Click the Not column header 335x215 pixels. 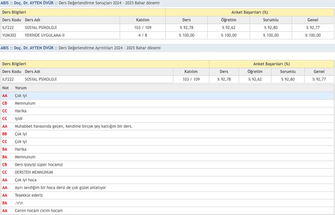(x=6, y=88)
